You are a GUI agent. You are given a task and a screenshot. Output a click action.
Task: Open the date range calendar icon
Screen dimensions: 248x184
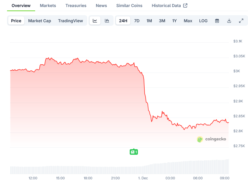pyautogui.click(x=217, y=20)
